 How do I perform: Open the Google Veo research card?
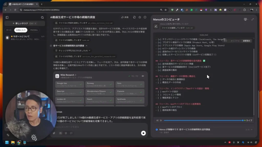69,84
